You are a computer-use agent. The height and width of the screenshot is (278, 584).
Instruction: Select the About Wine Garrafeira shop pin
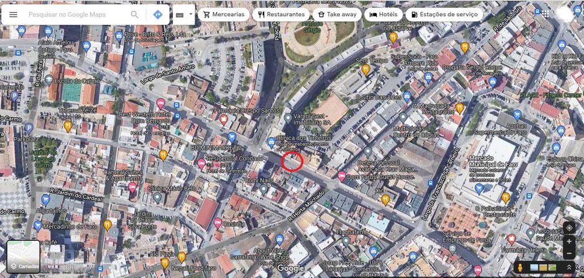coord(280,240)
